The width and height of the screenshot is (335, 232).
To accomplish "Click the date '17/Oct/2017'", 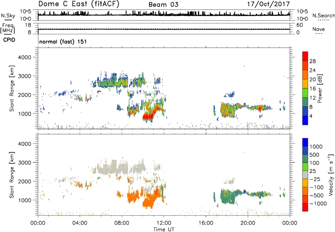I will (x=268, y=4).
